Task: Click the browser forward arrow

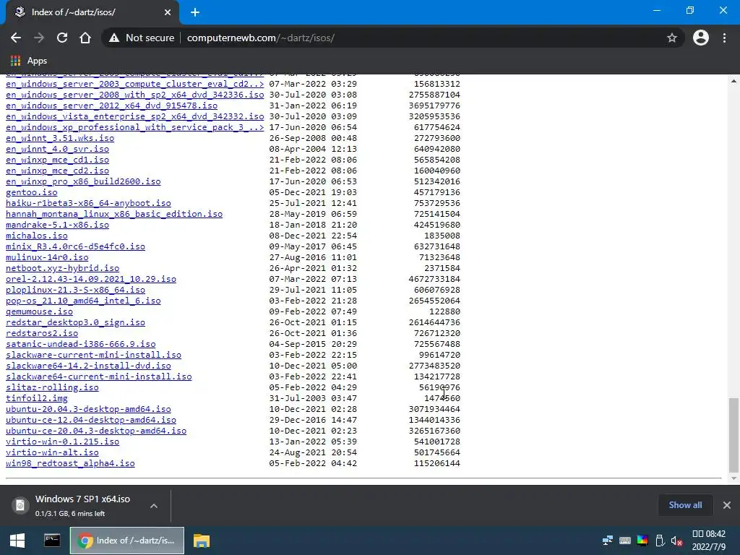Action: [x=39, y=38]
